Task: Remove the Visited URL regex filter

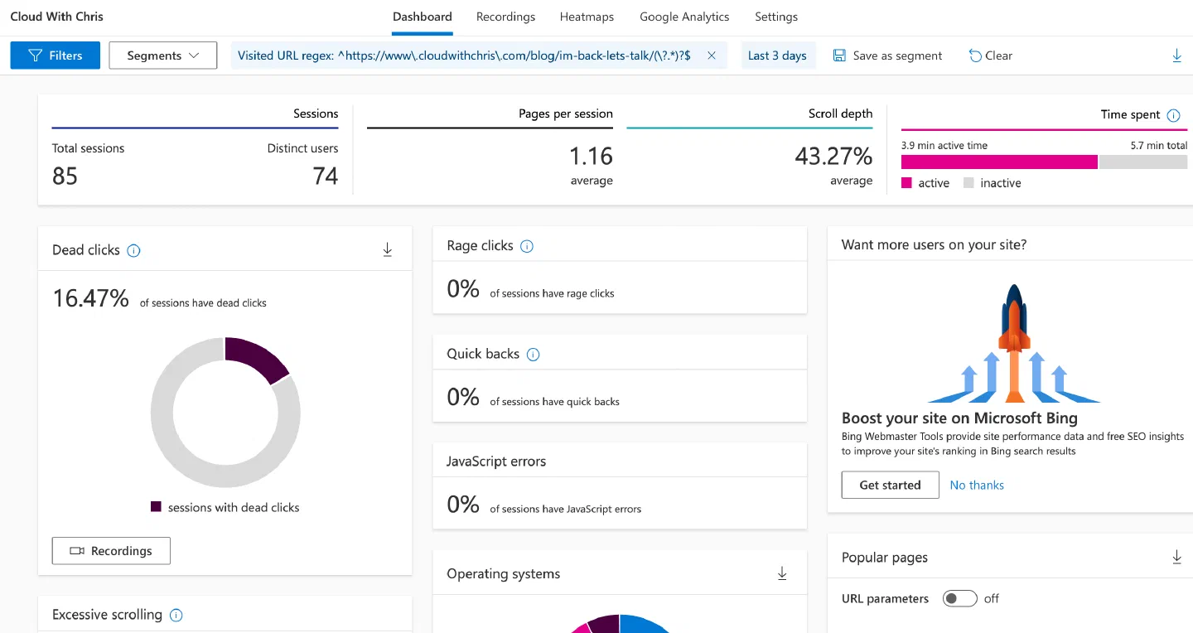Action: point(712,56)
